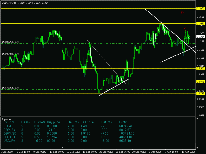
Task: Click the Deals column header
Action: pos(25,122)
